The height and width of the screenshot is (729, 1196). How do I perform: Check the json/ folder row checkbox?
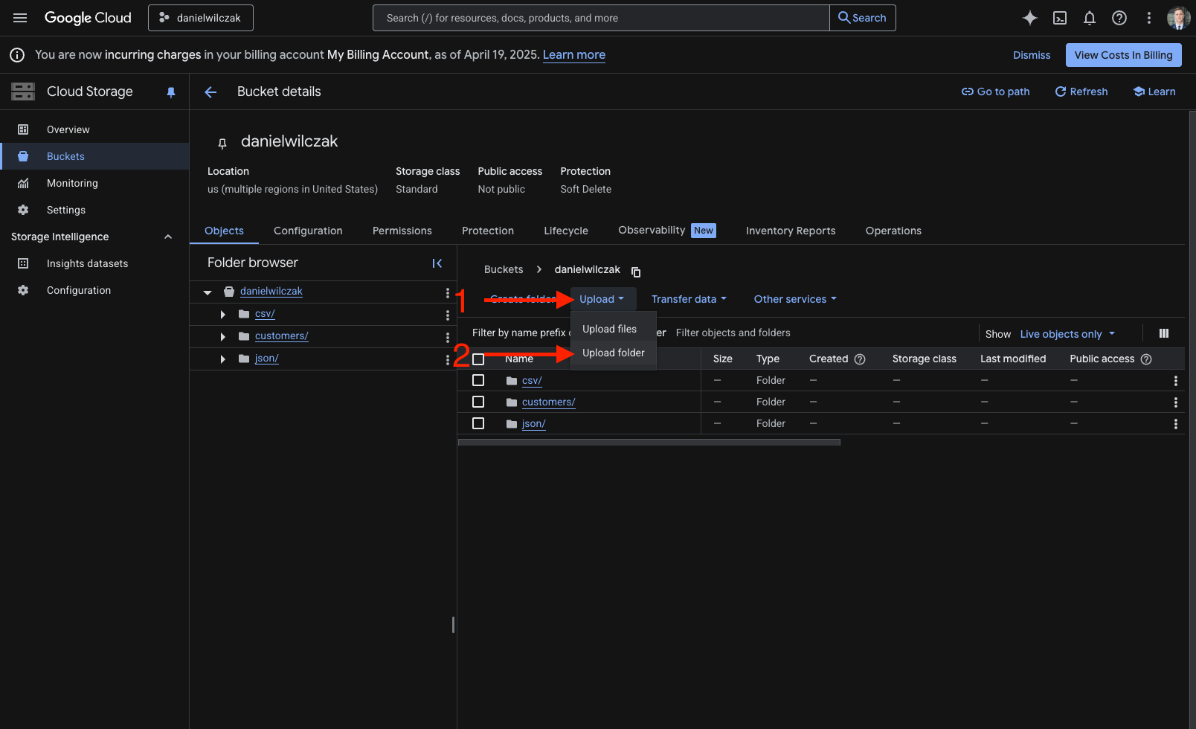[x=478, y=423]
